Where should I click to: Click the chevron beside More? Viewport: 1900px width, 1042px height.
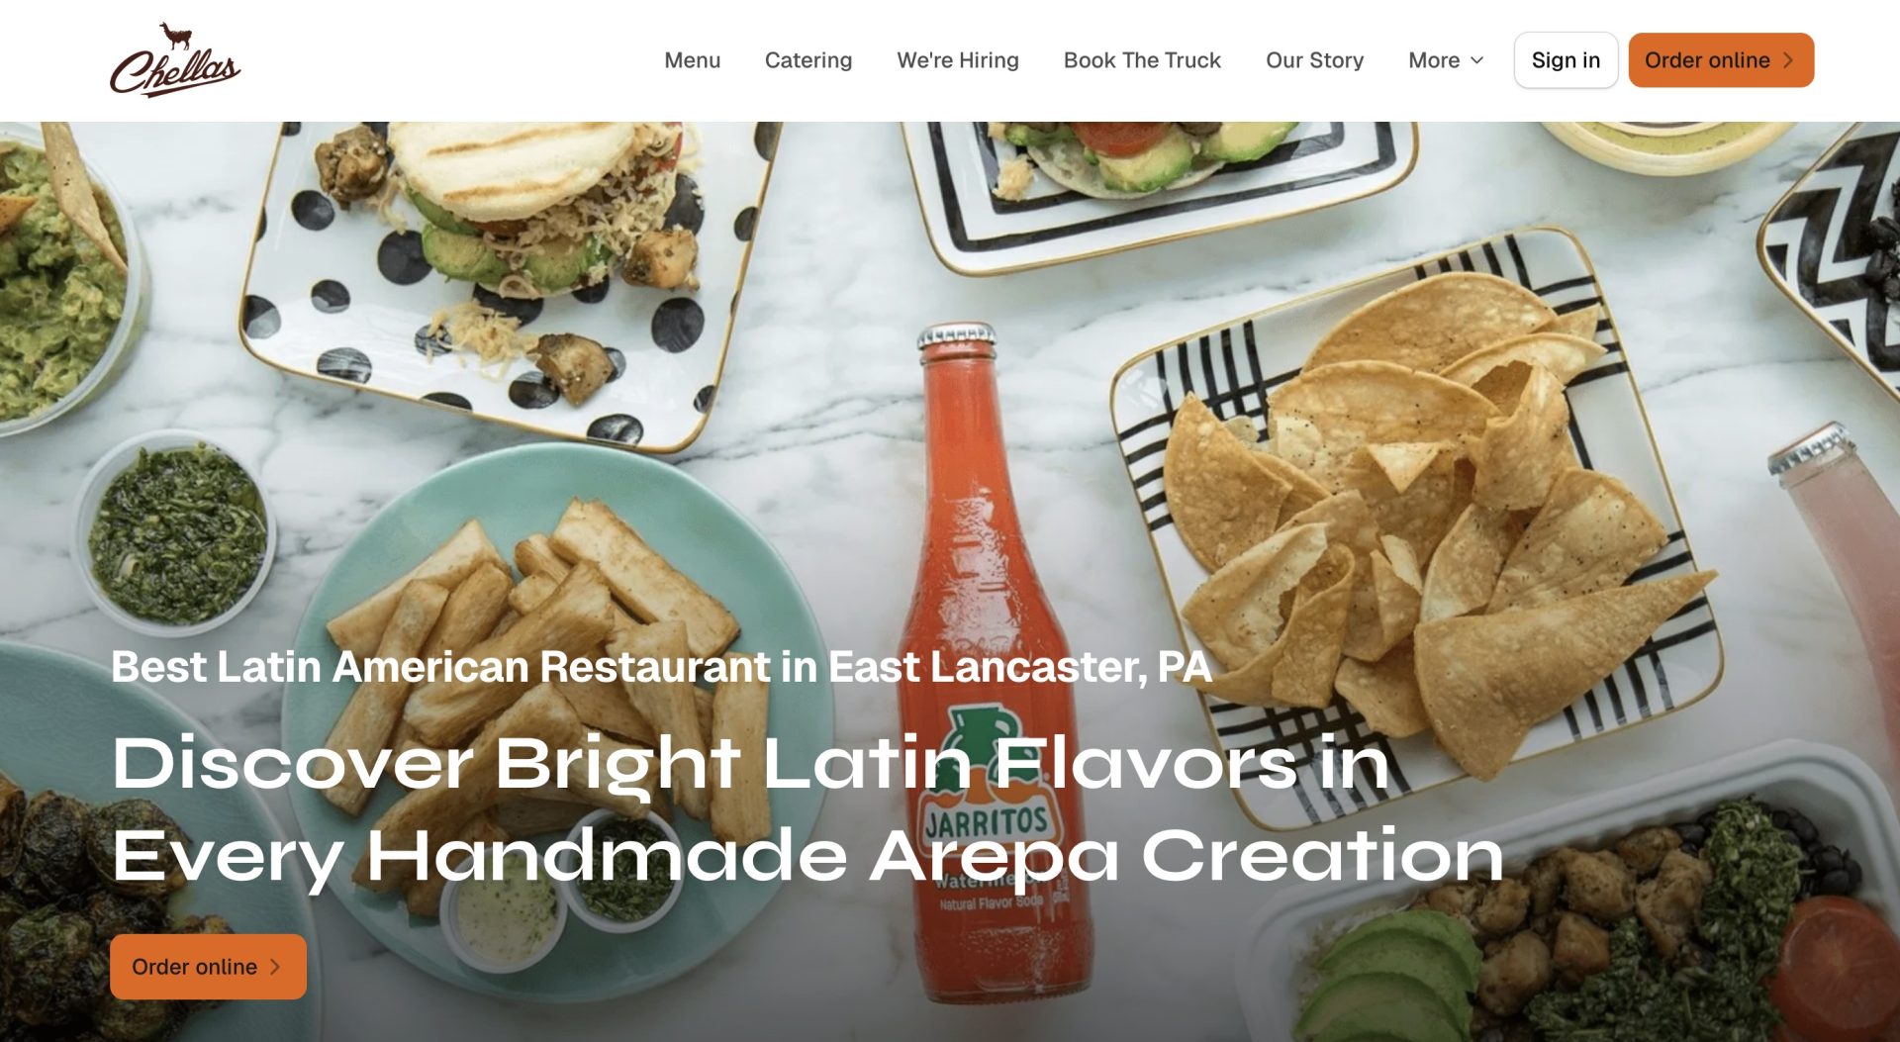click(1476, 60)
